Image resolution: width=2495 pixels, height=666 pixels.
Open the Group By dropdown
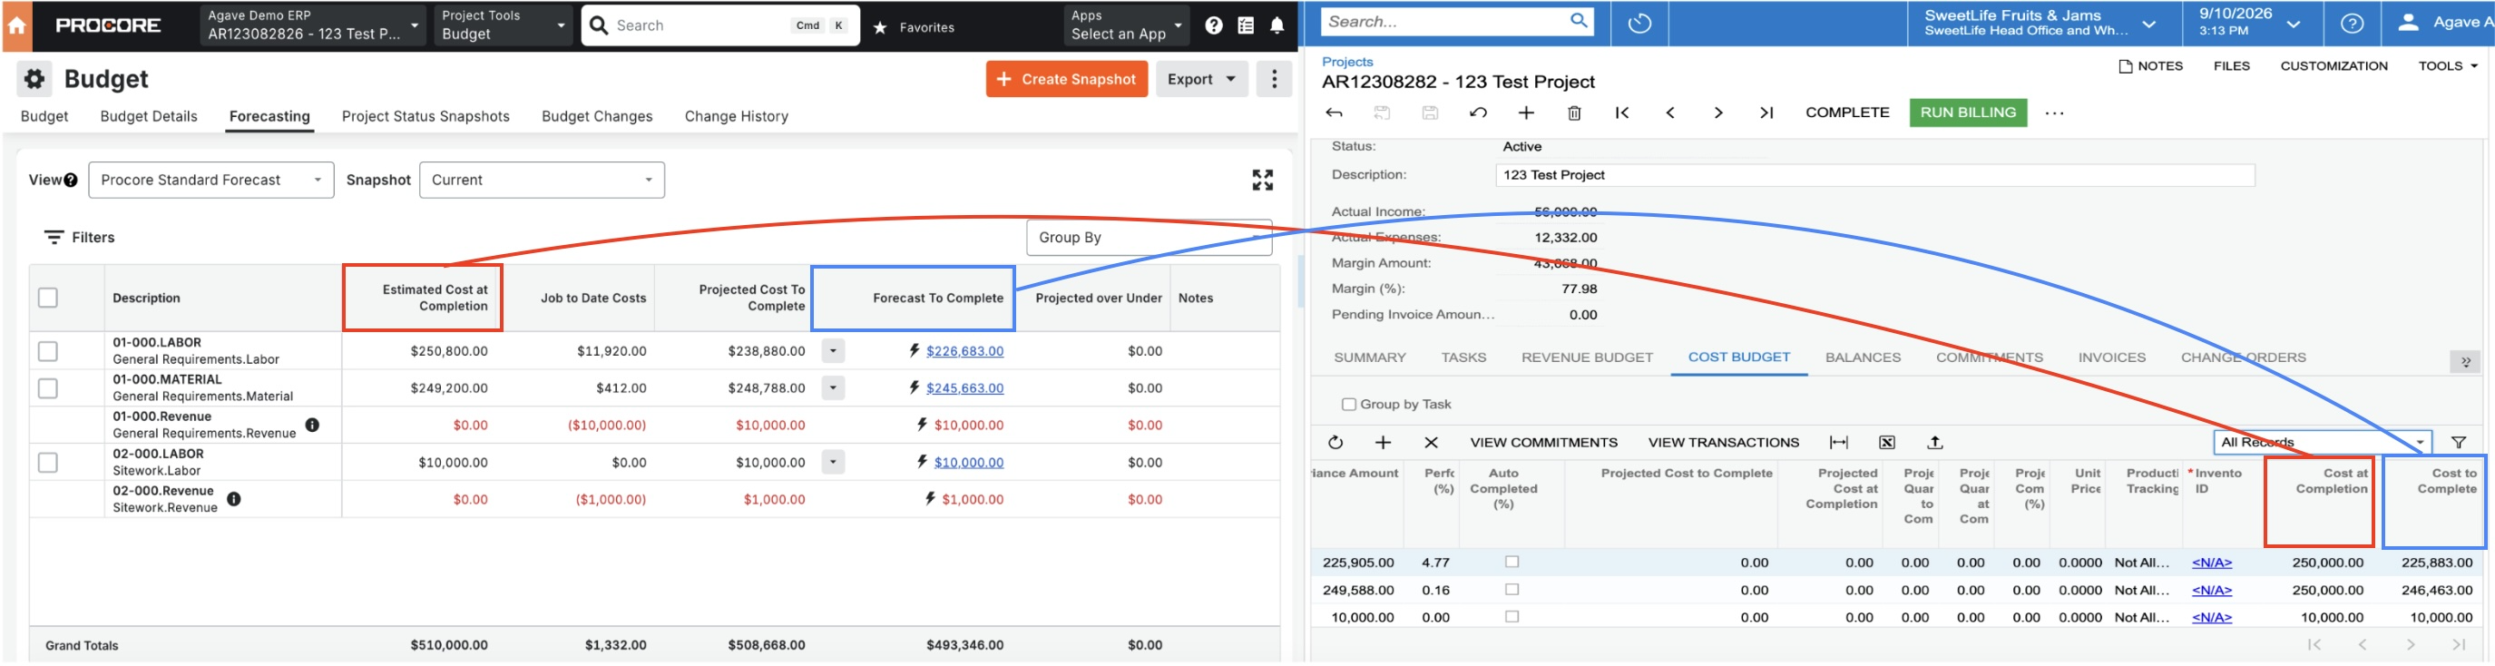tap(1149, 237)
